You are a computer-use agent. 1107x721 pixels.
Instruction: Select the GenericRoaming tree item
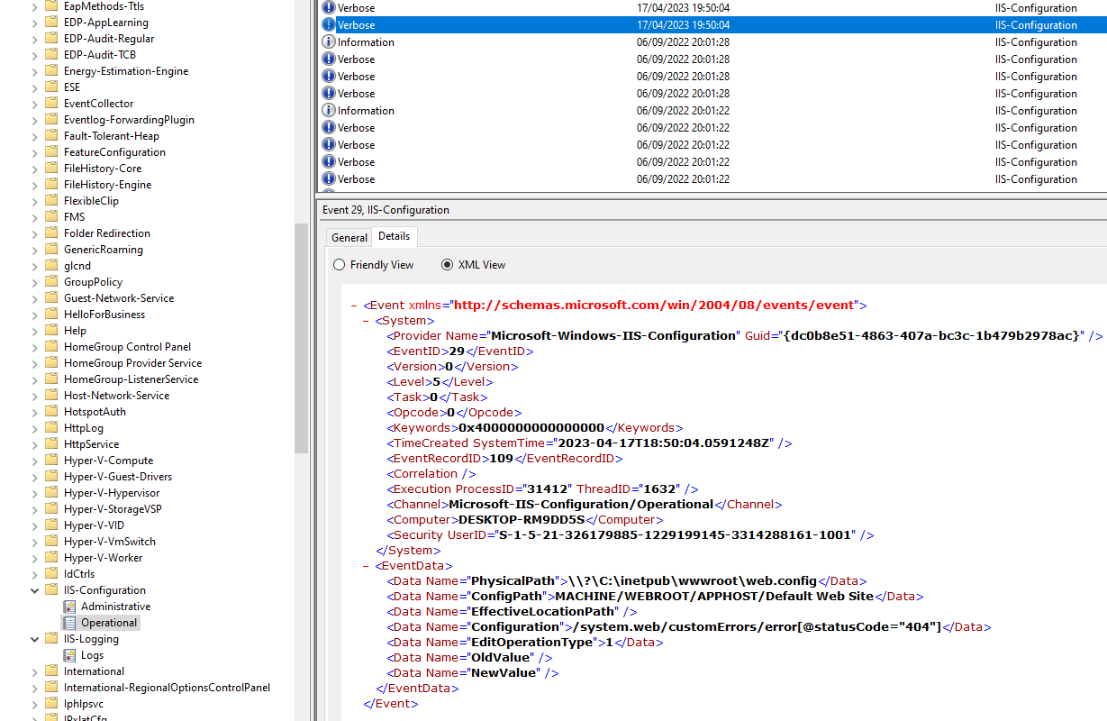[x=104, y=250]
